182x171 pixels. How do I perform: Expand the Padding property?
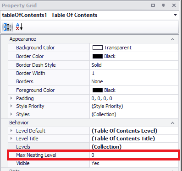11,98
